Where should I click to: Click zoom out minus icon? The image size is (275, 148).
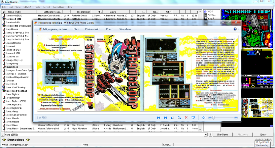pyautogui.click(x=210, y=118)
